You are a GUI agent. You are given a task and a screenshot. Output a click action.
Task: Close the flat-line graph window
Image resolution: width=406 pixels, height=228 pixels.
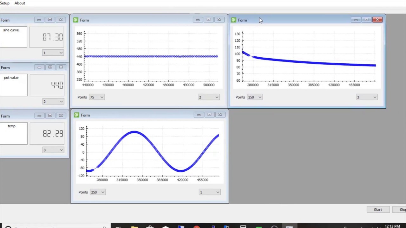pyautogui.click(x=219, y=20)
